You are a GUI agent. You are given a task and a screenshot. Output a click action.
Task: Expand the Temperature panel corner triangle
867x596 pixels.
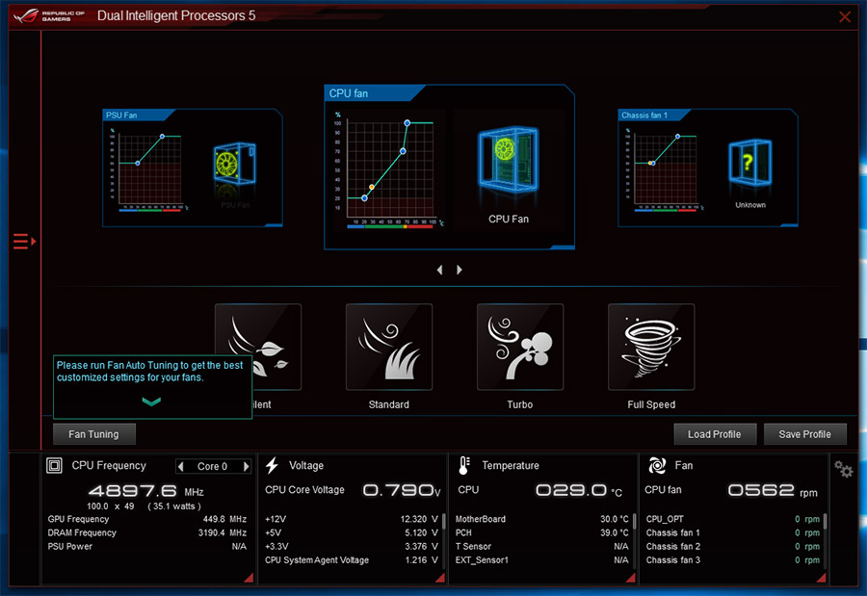631,578
